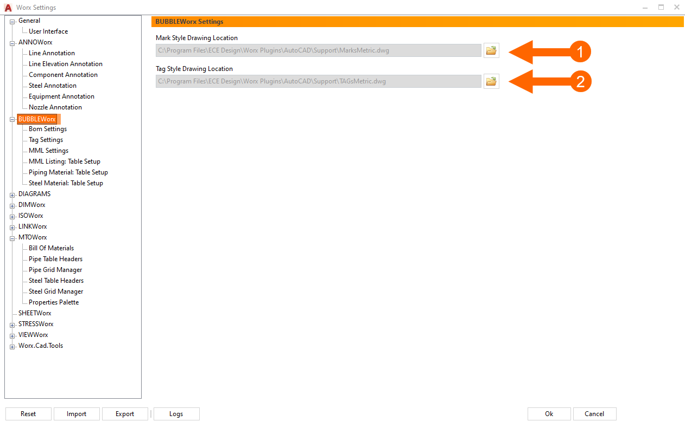This screenshot has height=428, width=685.
Task: Open Pipe Table Headers settings
Action: point(55,259)
